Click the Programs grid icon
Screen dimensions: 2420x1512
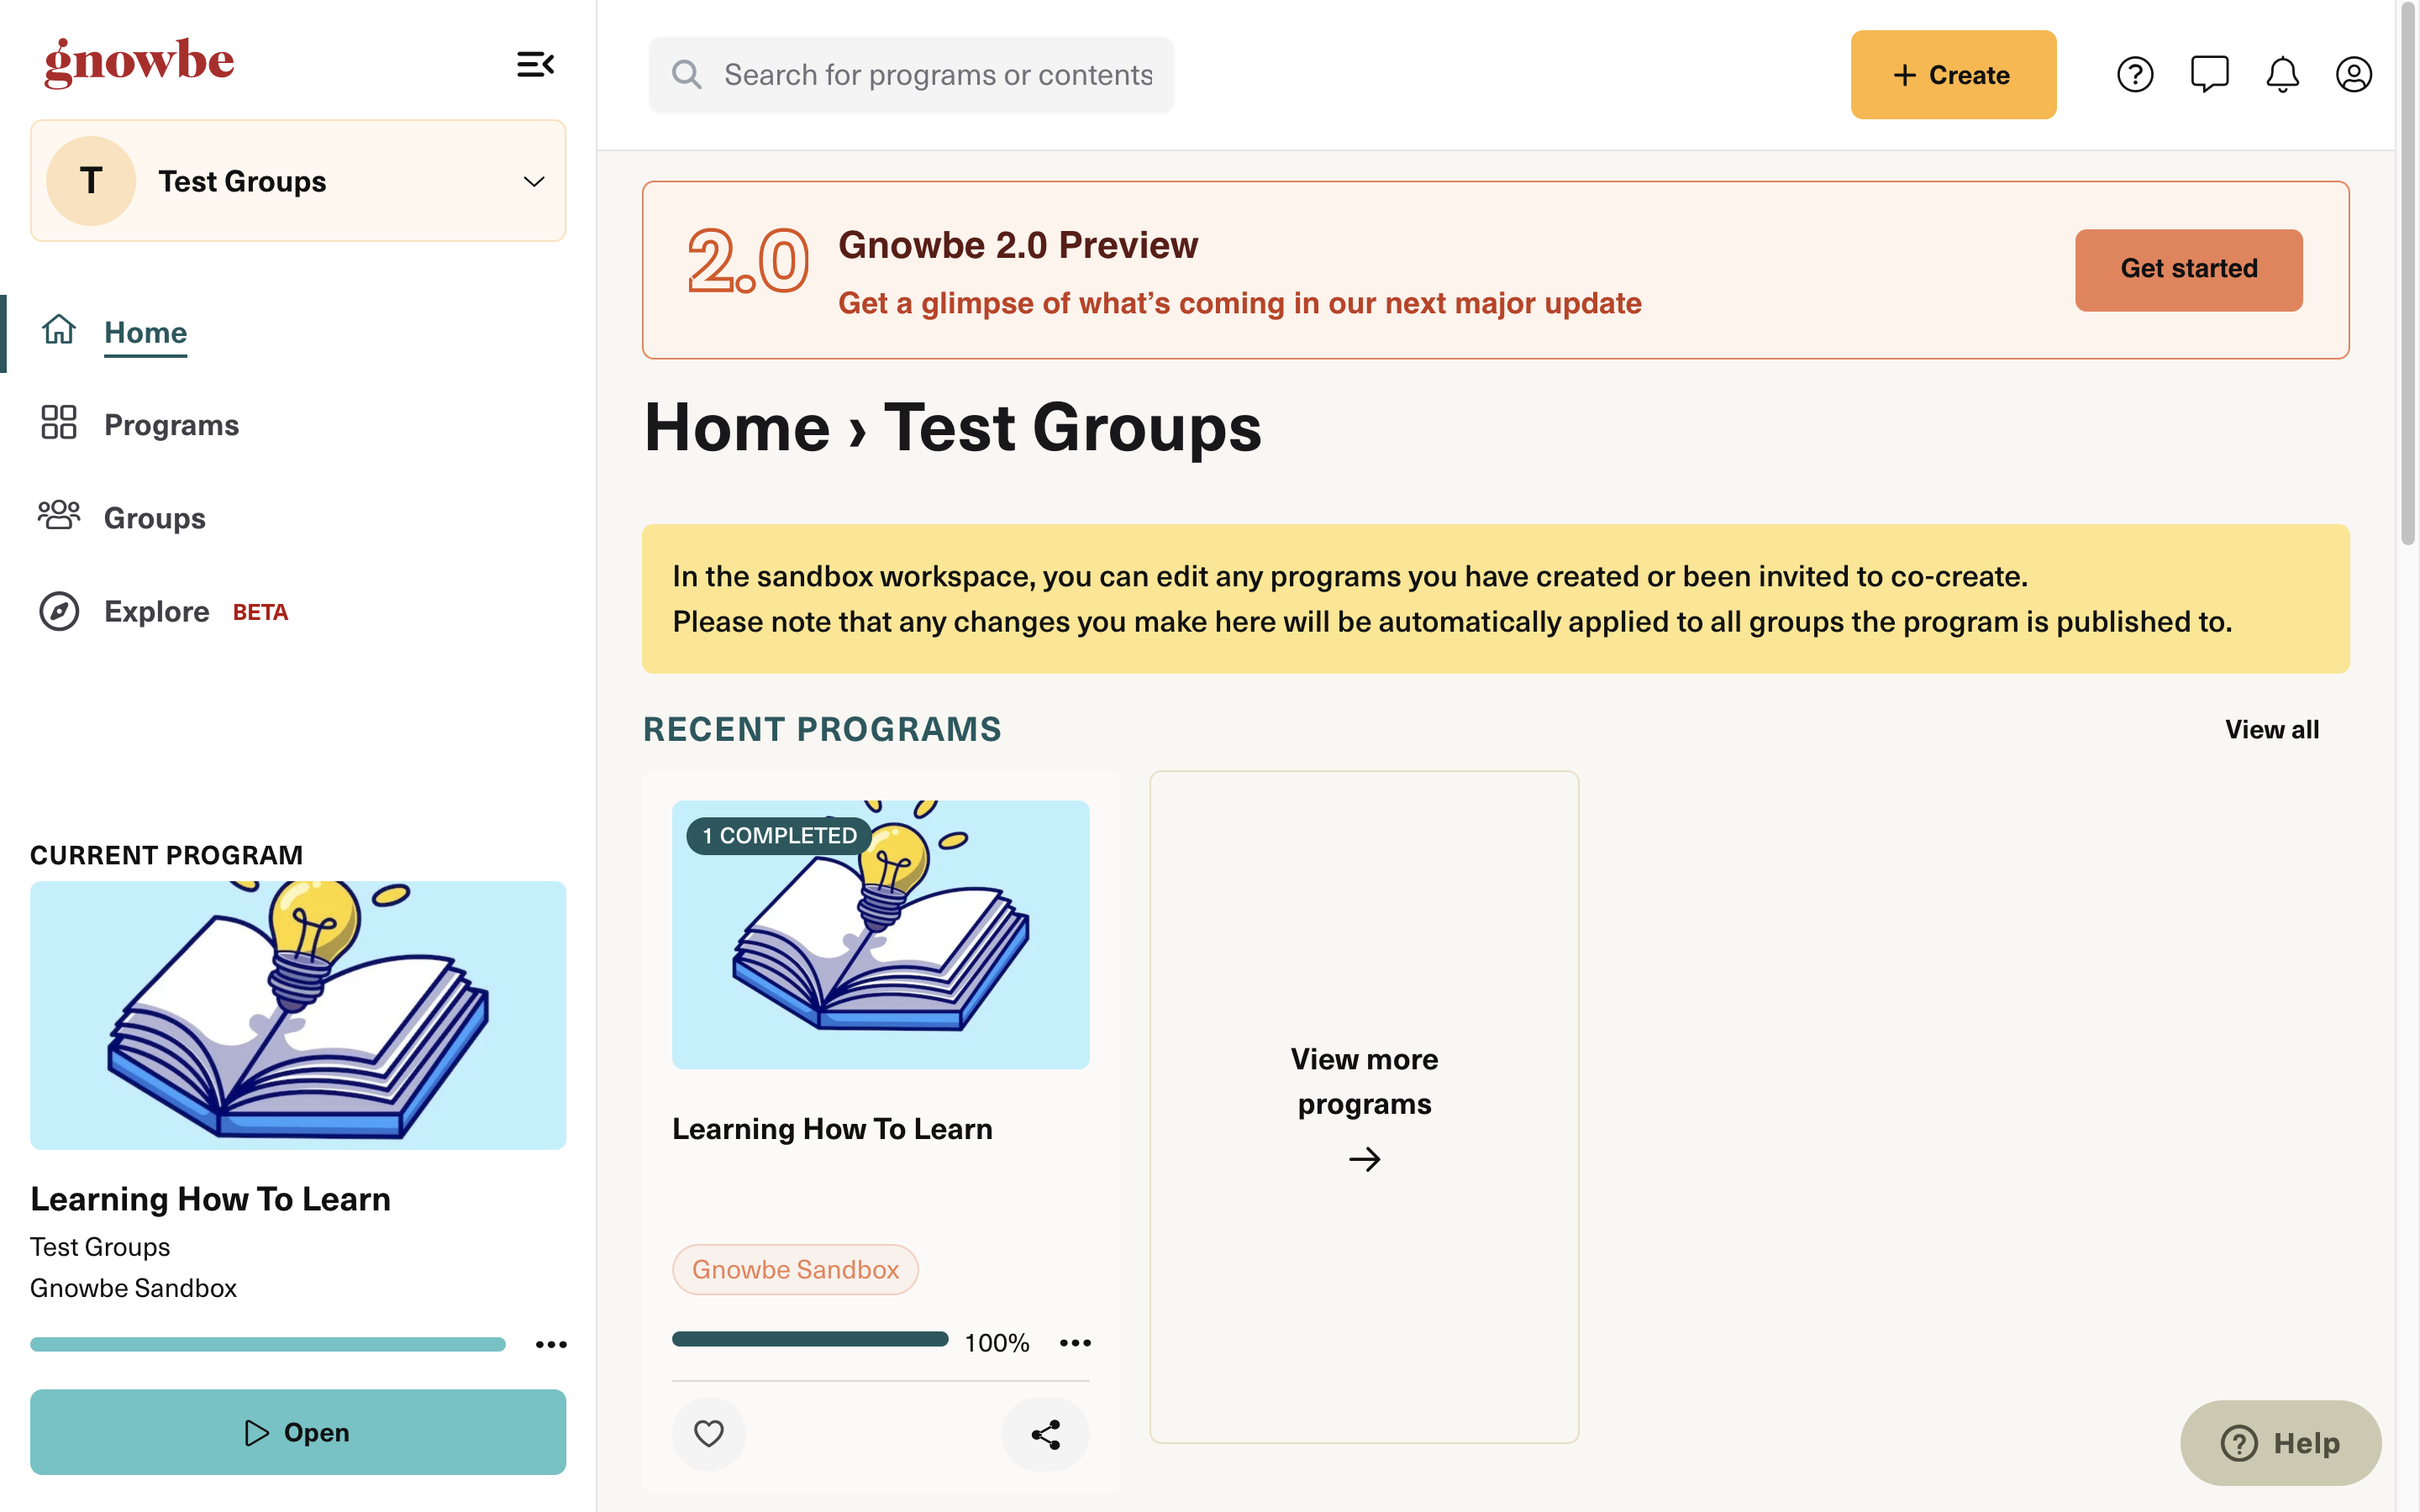point(59,422)
